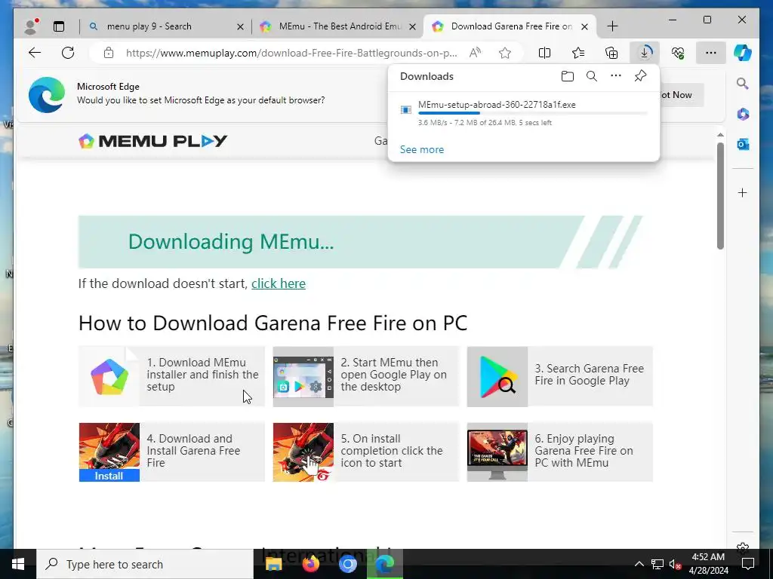773x579 pixels.
Task: Open Edge Settings and more menu
Action: click(711, 54)
